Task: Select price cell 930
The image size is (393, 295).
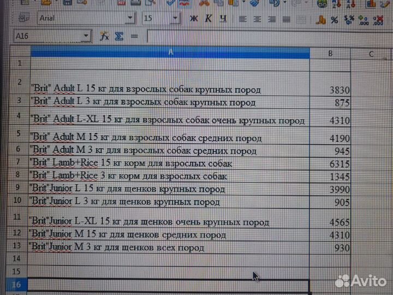Action: (330, 247)
